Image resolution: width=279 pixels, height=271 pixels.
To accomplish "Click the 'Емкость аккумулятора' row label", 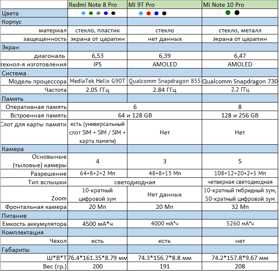I will (x=34, y=224).
